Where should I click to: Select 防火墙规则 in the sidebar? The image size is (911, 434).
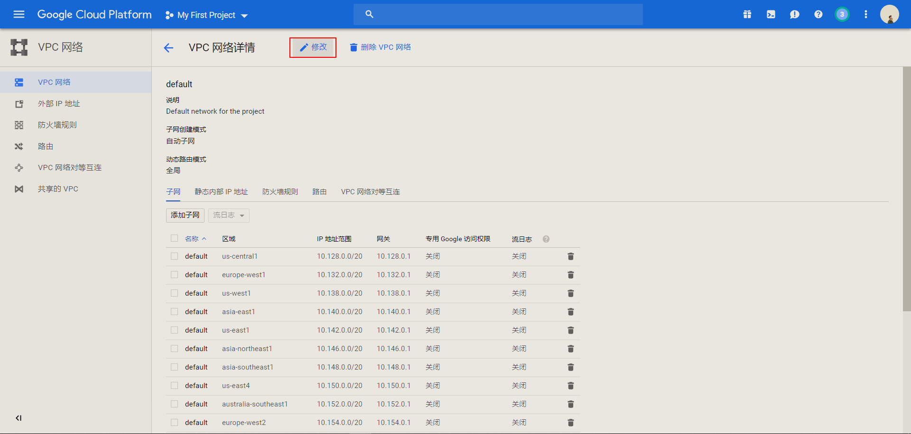(76, 125)
